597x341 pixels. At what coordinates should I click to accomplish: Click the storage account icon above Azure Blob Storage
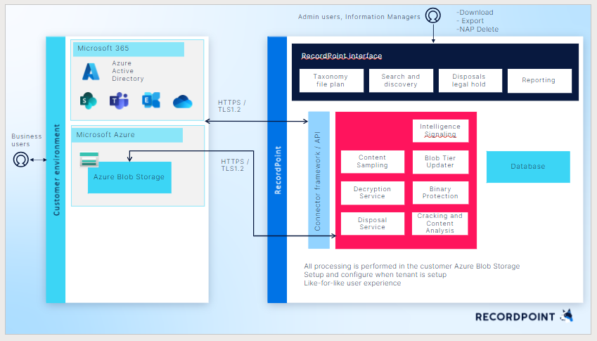coord(89,160)
